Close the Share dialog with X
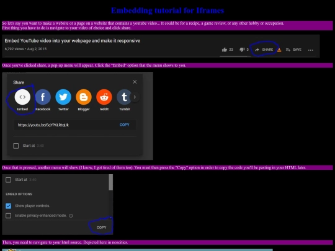The height and width of the screenshot is (251, 335). [135, 82]
